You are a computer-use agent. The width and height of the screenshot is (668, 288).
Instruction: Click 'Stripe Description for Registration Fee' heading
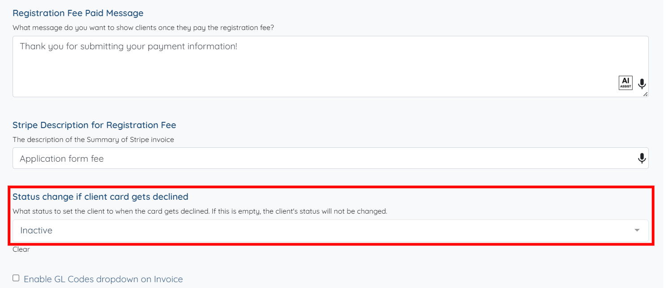[94, 125]
